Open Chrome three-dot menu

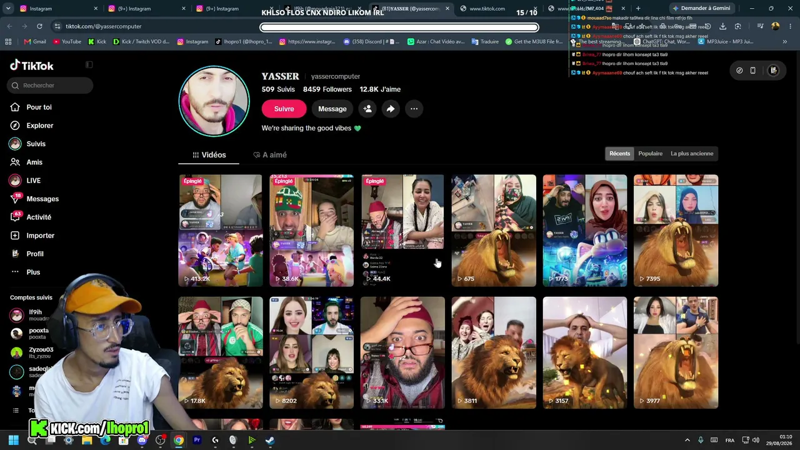pos(790,26)
